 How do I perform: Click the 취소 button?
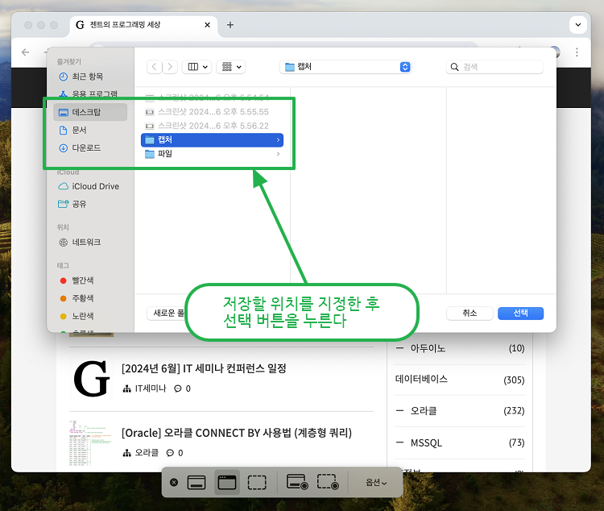pyautogui.click(x=470, y=314)
